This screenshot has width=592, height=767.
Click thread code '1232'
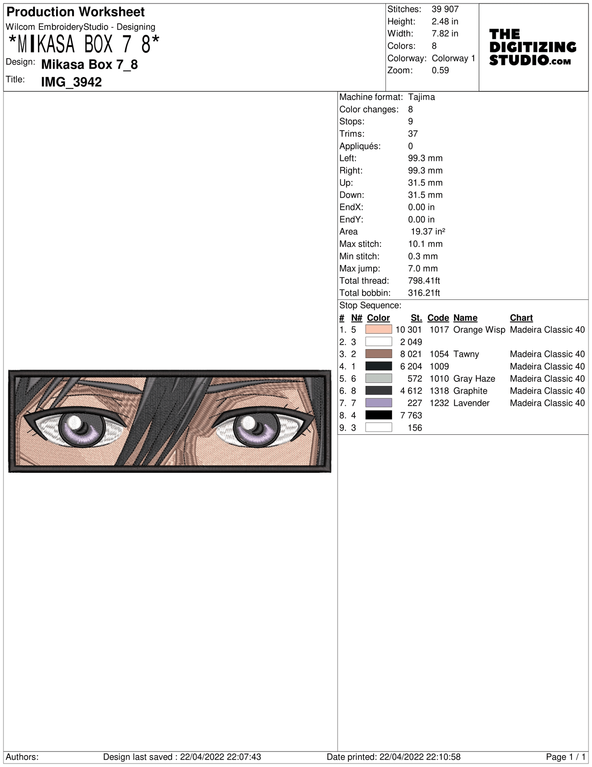[x=439, y=403]
